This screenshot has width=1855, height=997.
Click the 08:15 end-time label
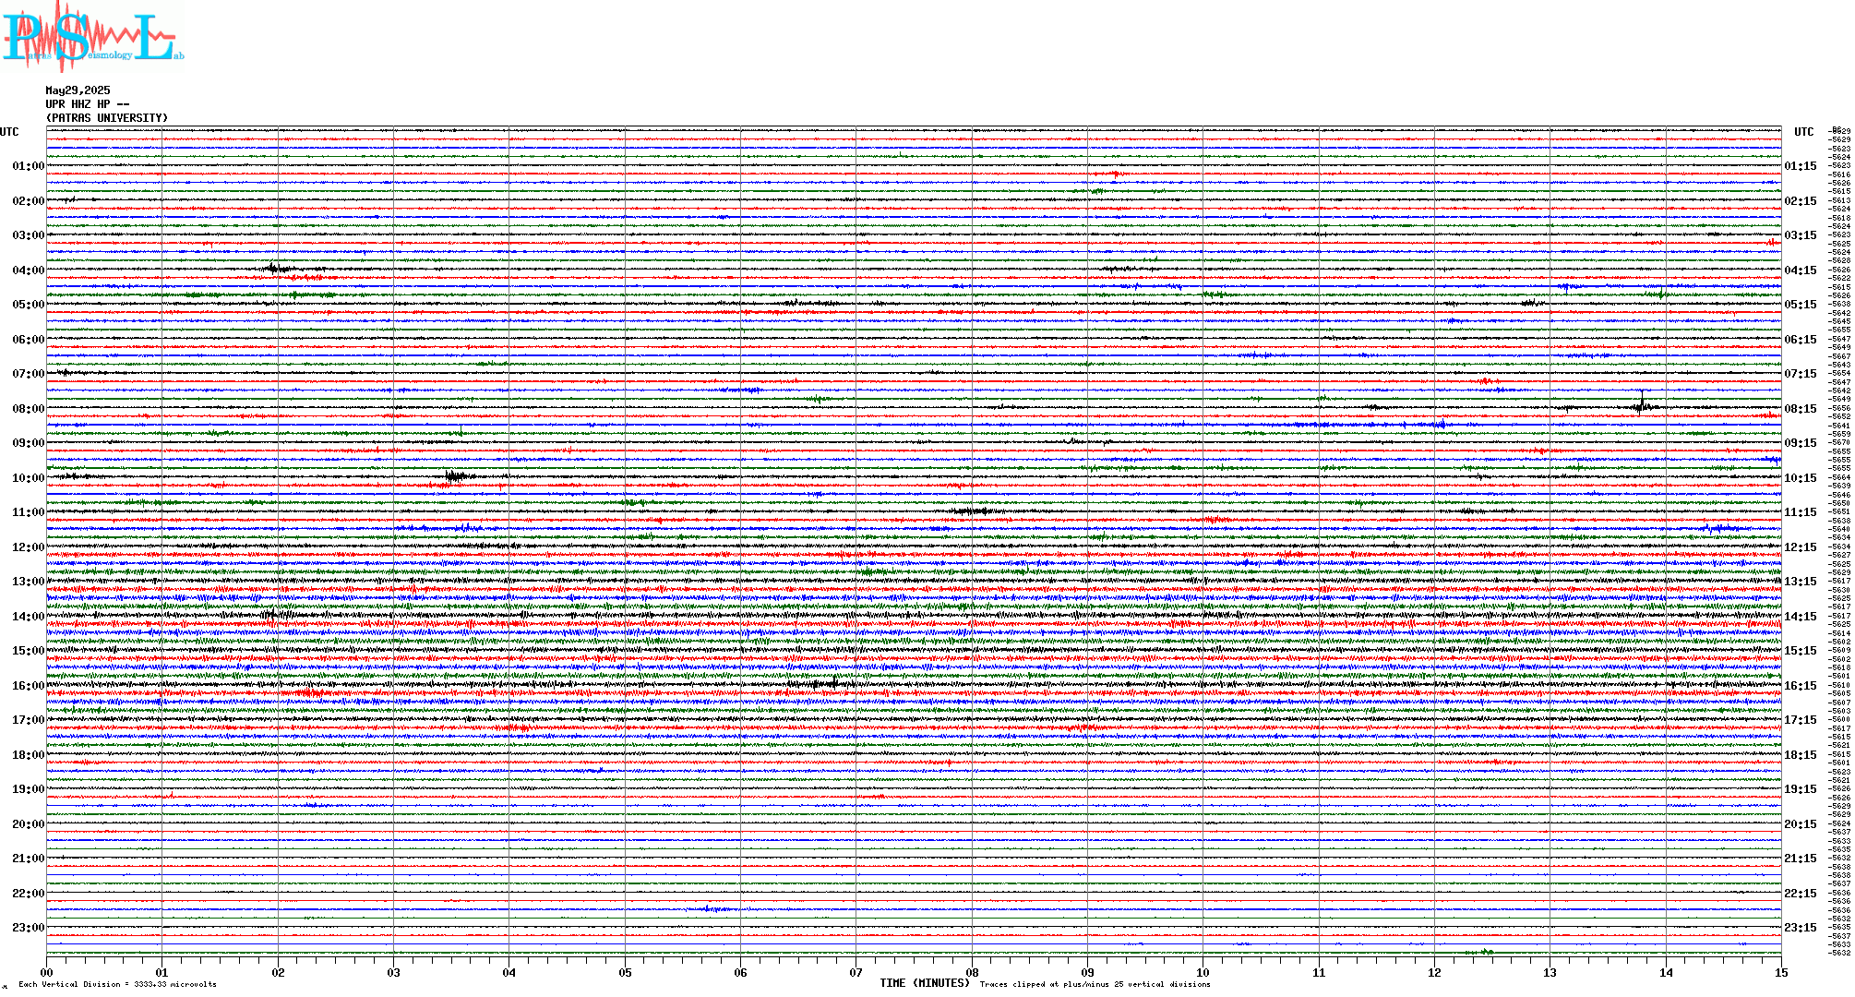[1801, 409]
